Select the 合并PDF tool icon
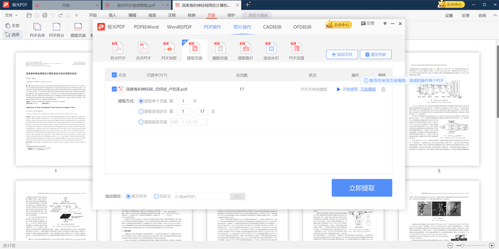 point(143,50)
